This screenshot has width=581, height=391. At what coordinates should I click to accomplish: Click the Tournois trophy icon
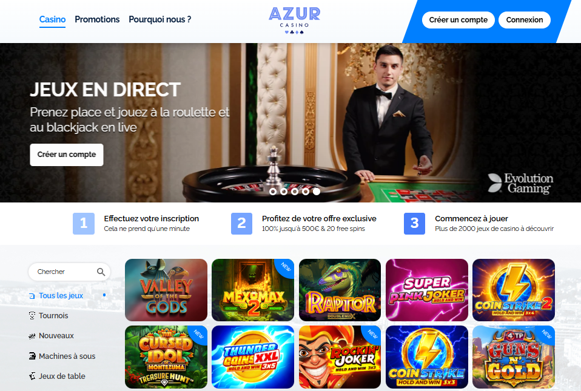(x=32, y=315)
